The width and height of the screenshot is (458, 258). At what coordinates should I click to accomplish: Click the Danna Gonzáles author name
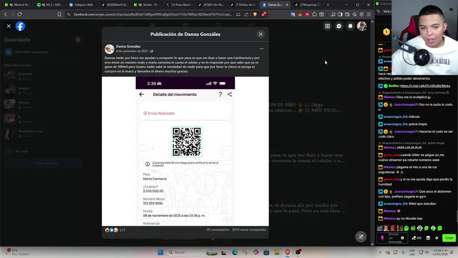pyautogui.click(x=128, y=46)
